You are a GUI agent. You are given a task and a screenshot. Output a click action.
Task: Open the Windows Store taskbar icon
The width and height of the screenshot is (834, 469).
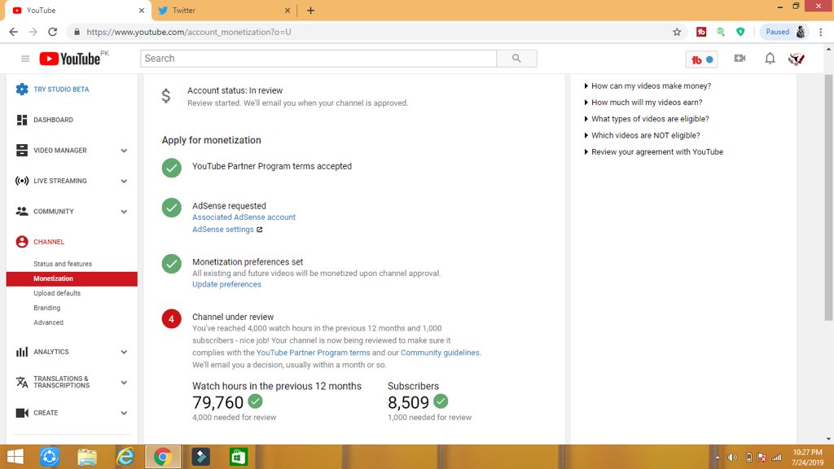coord(239,457)
